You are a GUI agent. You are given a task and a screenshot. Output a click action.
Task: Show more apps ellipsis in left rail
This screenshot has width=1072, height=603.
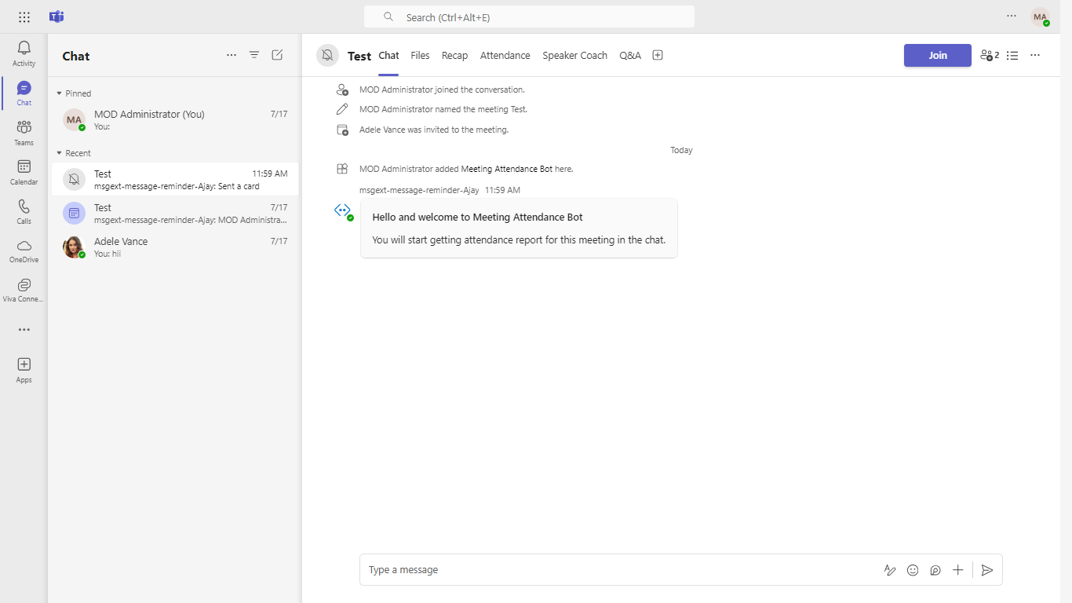click(24, 330)
